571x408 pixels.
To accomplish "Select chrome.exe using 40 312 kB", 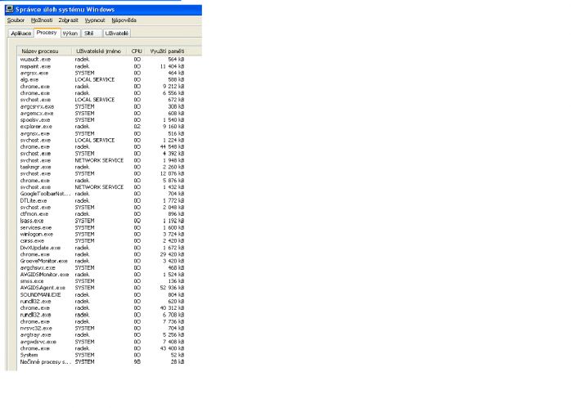I will [x=102, y=308].
